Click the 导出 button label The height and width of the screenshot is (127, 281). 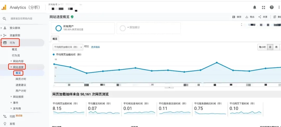pyautogui.click(x=252, y=17)
